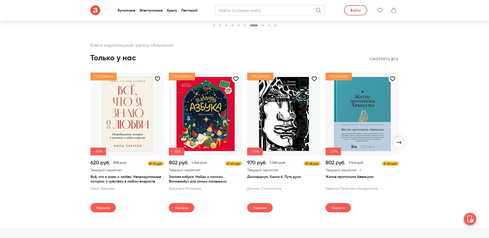489x238 pixels.
Task: Click the 48 руб. bonus badge
Action: point(312,164)
